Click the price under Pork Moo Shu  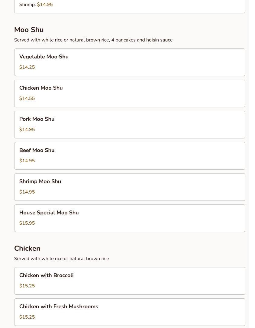coord(27,130)
